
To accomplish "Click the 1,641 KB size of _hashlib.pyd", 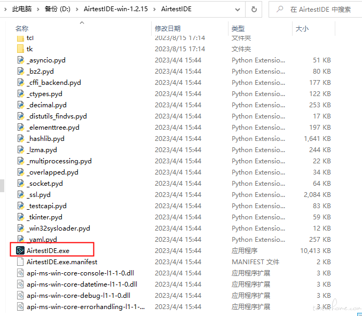I will click(x=317, y=138).
